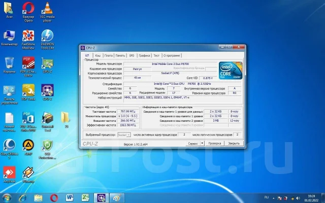Click the Windows Start orb

(x=7, y=198)
